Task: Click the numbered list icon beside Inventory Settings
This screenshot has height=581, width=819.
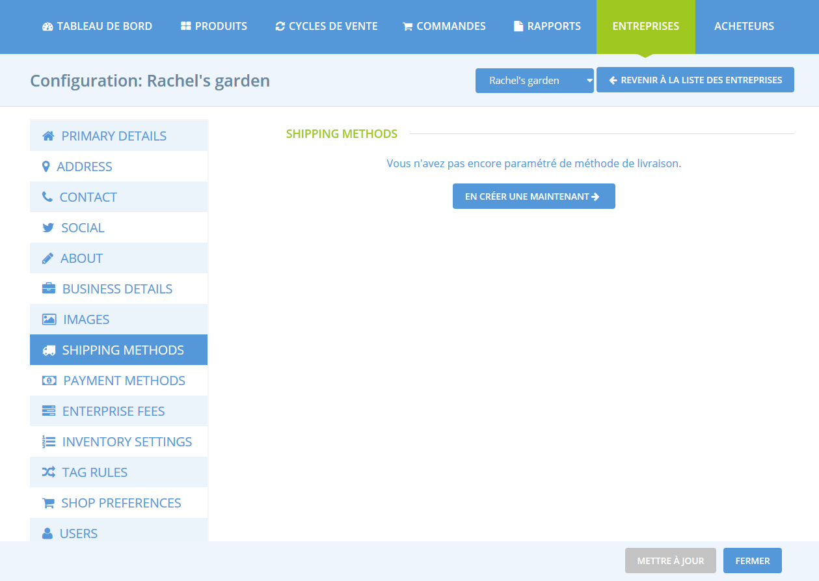Action: point(48,442)
